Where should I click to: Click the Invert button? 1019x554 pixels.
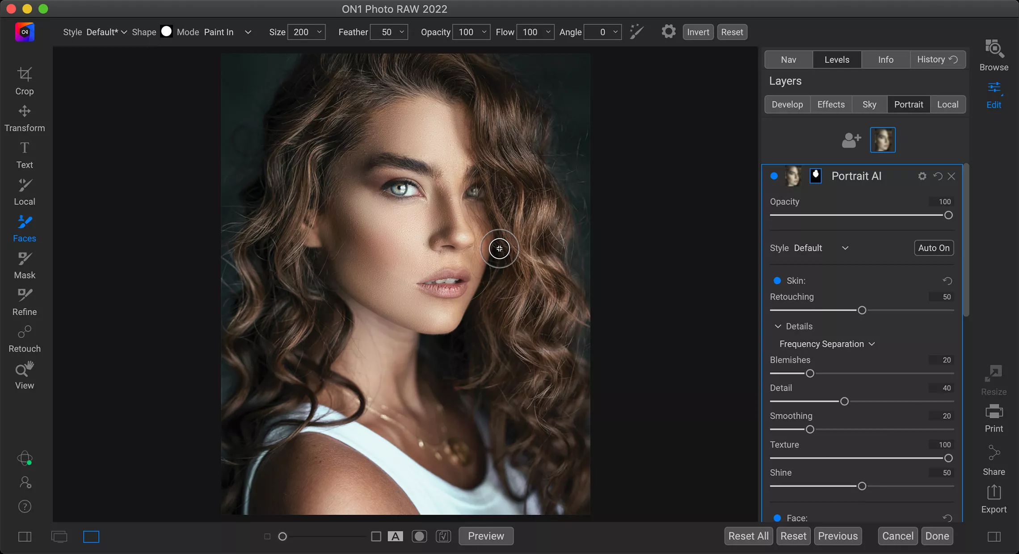click(698, 32)
